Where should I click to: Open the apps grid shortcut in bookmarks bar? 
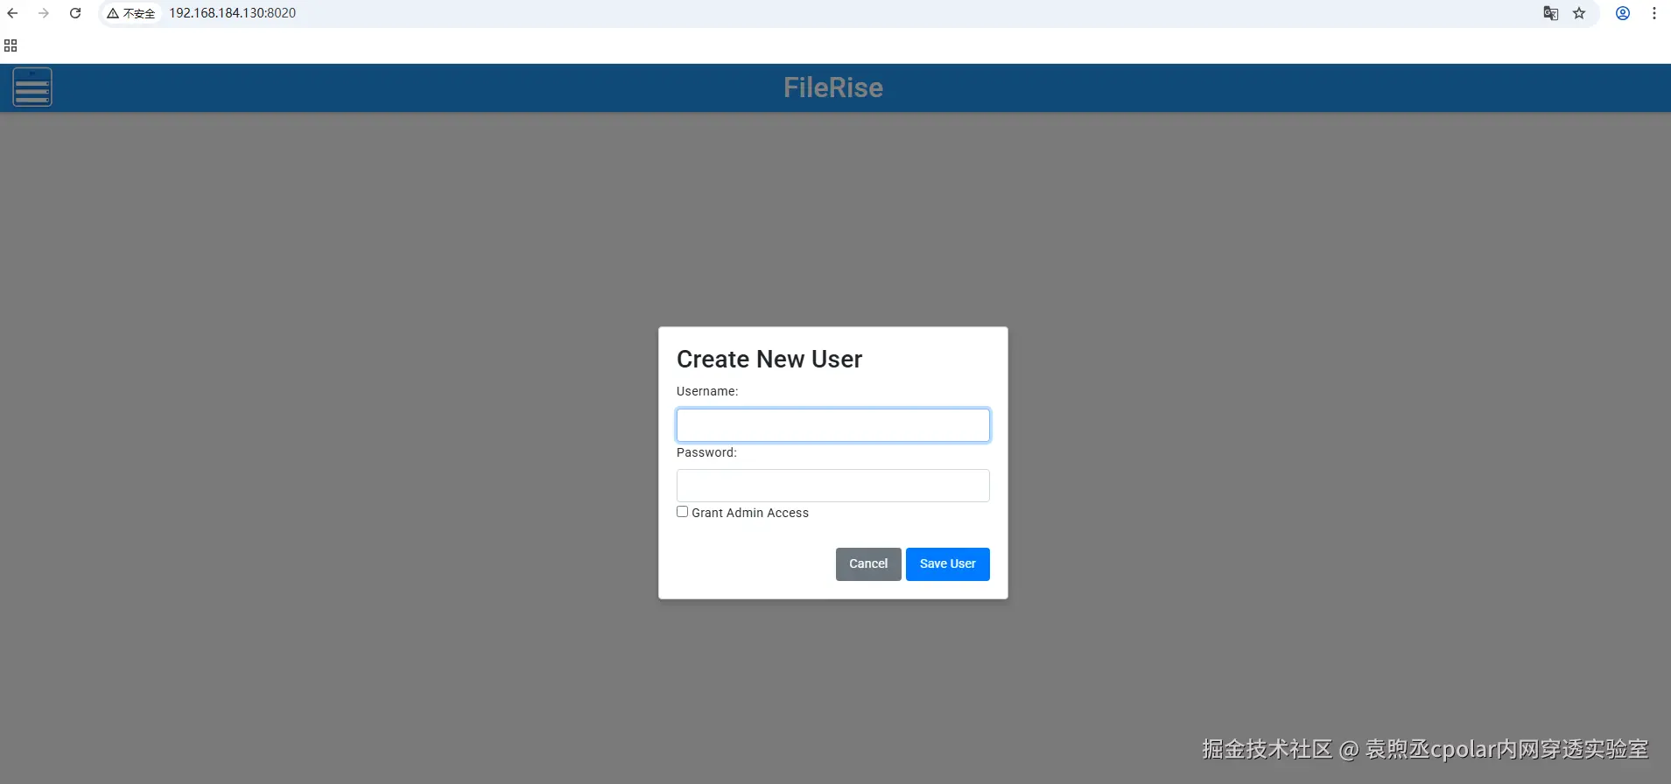[11, 45]
